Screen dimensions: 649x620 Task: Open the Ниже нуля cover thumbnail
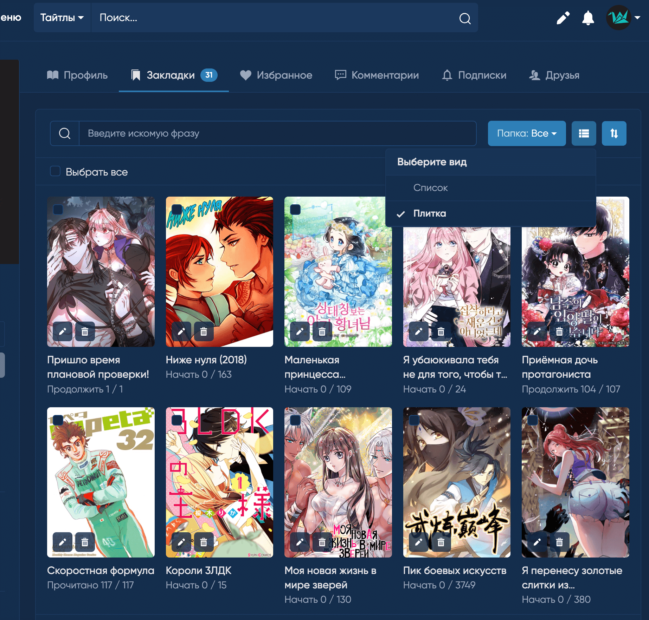219,272
